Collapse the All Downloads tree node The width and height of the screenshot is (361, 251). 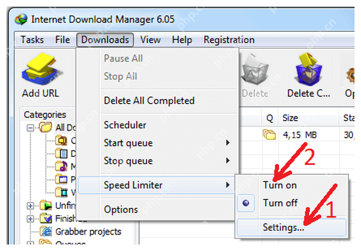coord(30,128)
